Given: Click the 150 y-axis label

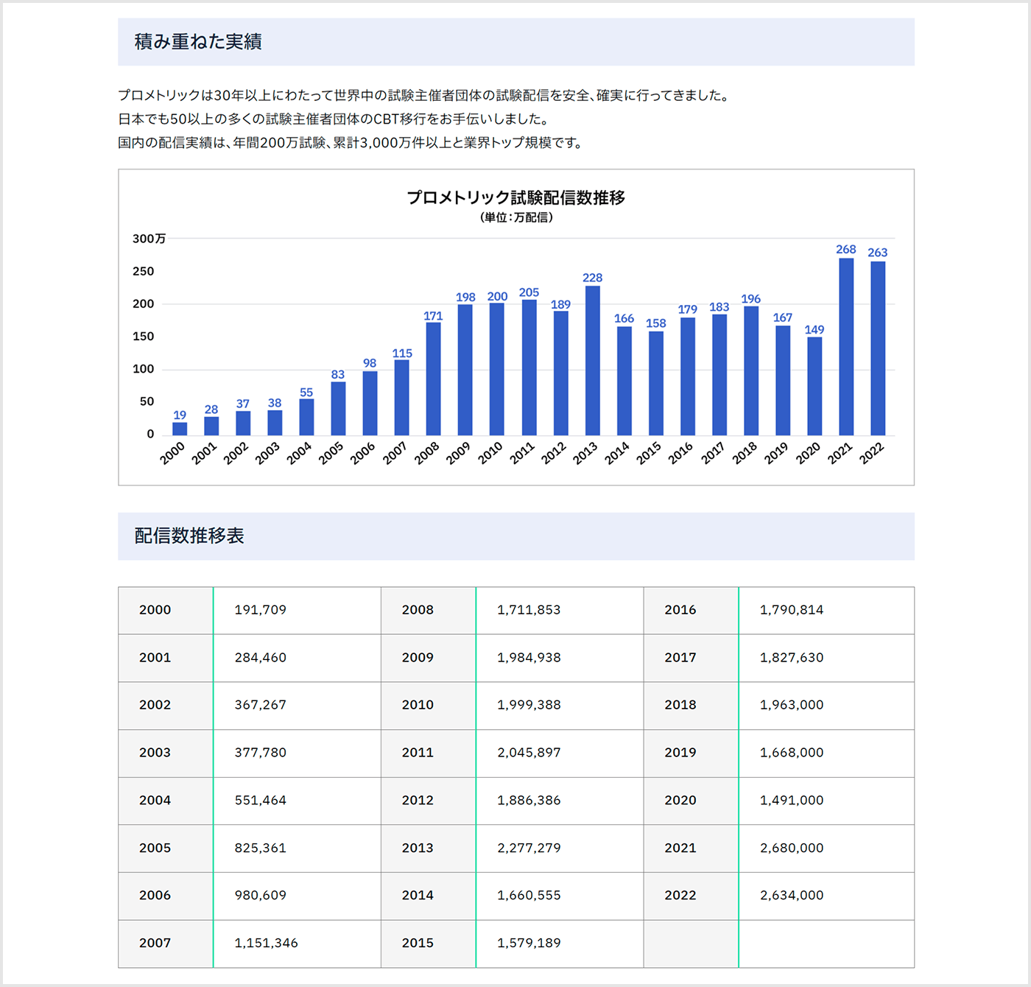Looking at the screenshot, I should coord(144,337).
